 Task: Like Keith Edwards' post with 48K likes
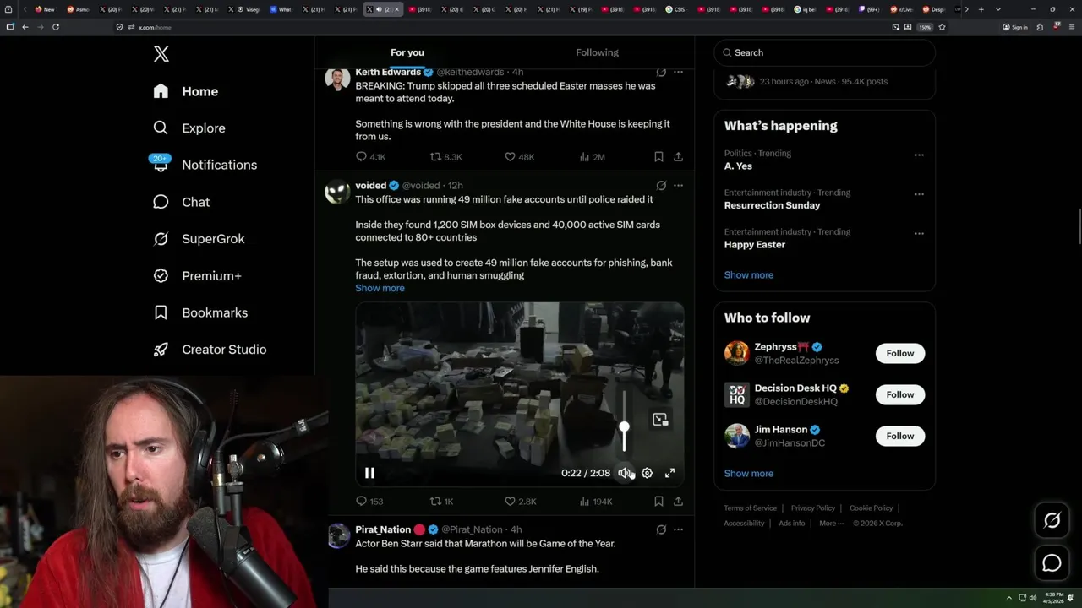519,156
